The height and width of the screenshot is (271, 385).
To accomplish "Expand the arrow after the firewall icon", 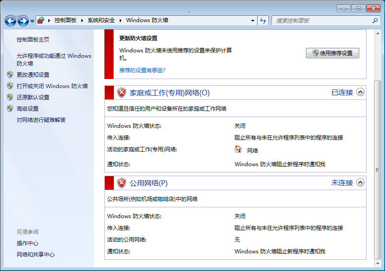I will point(49,21).
